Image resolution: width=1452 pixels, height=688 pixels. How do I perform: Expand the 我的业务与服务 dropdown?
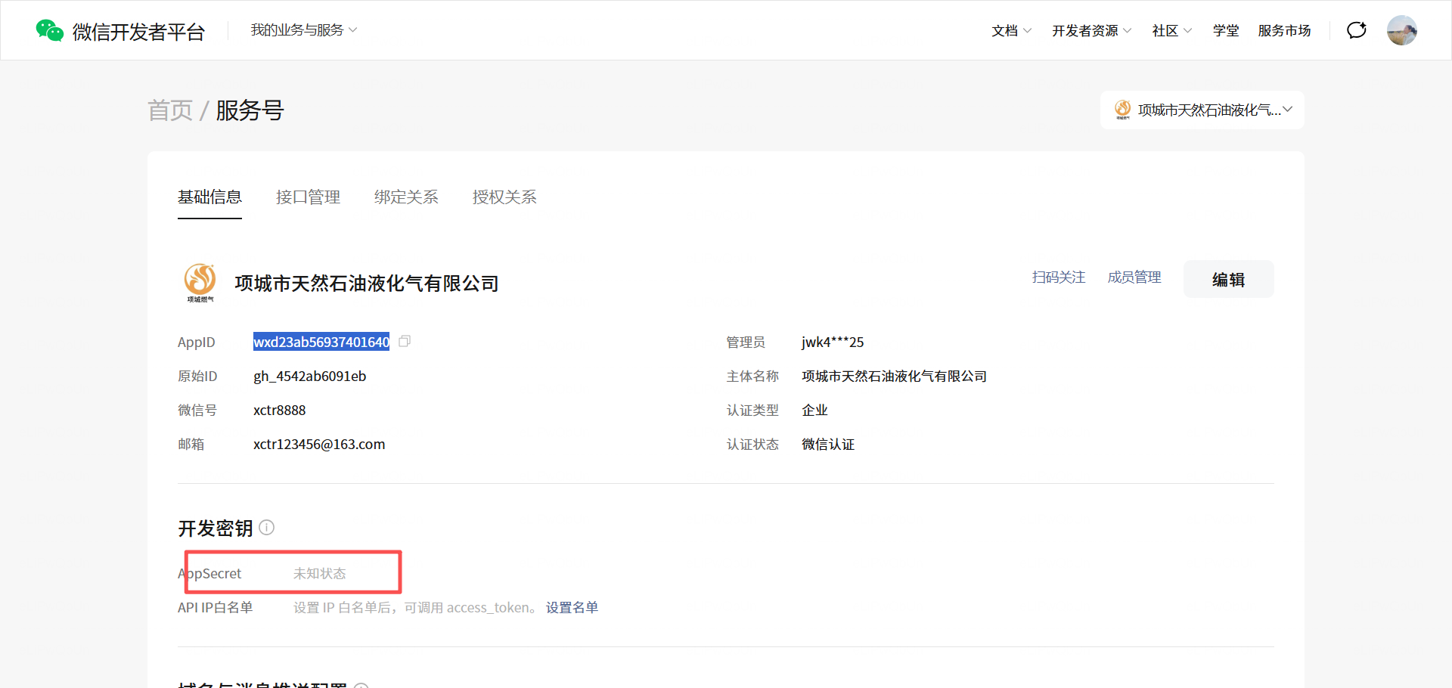[304, 30]
